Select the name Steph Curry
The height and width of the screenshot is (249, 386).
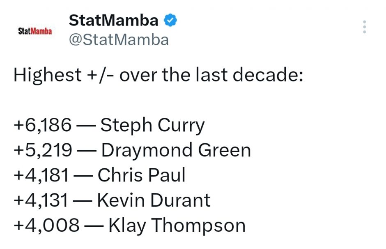[x=152, y=125]
